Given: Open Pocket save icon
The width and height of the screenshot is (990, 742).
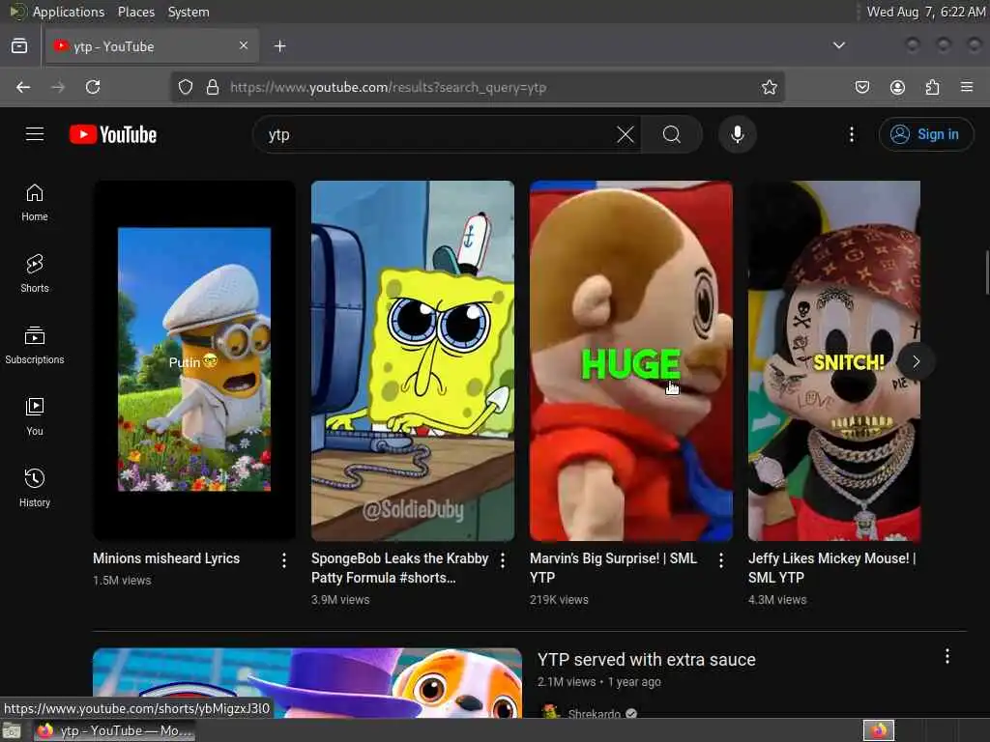Looking at the screenshot, I should tap(861, 87).
